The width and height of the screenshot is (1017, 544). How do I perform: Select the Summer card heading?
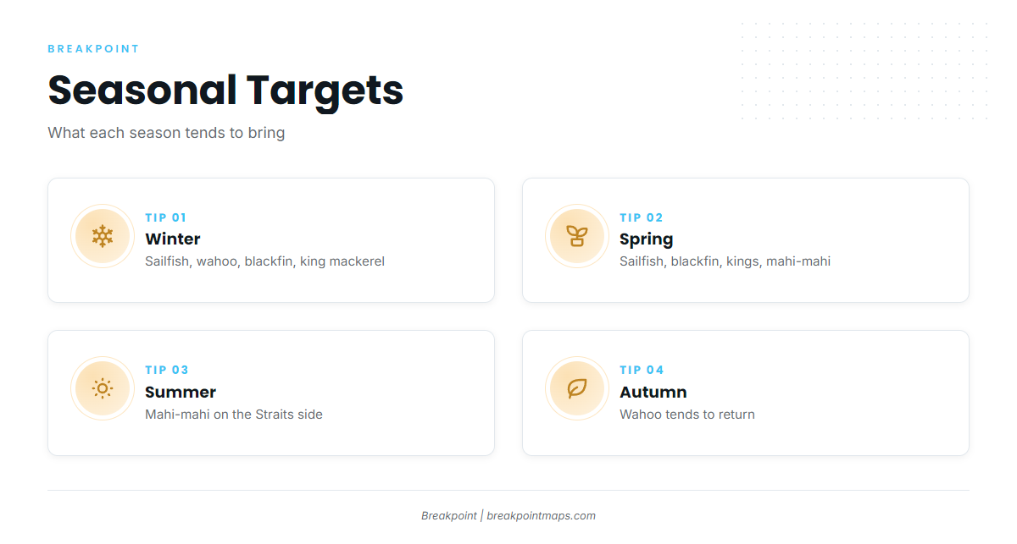pos(181,392)
